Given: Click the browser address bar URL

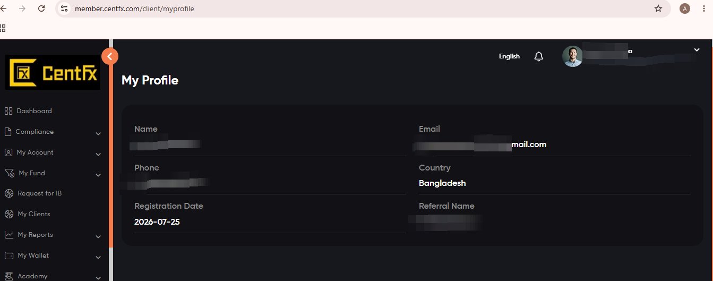Looking at the screenshot, I should [x=134, y=8].
